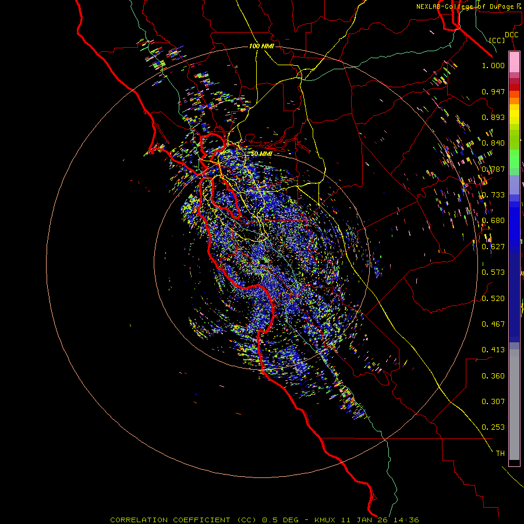
Task: Click the 0.680 legend value
Action: pos(493,221)
